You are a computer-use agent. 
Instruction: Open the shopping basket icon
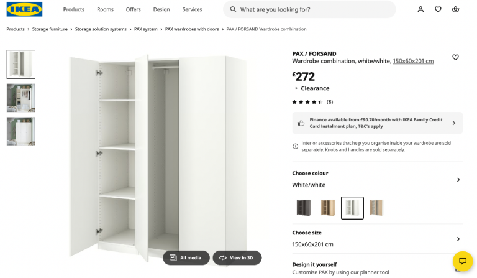click(x=455, y=9)
